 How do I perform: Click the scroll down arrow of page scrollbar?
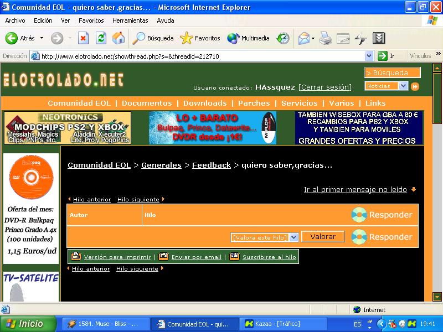pos(437,297)
